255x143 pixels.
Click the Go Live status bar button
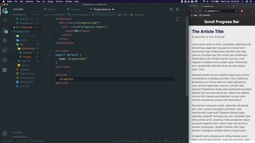(169, 141)
